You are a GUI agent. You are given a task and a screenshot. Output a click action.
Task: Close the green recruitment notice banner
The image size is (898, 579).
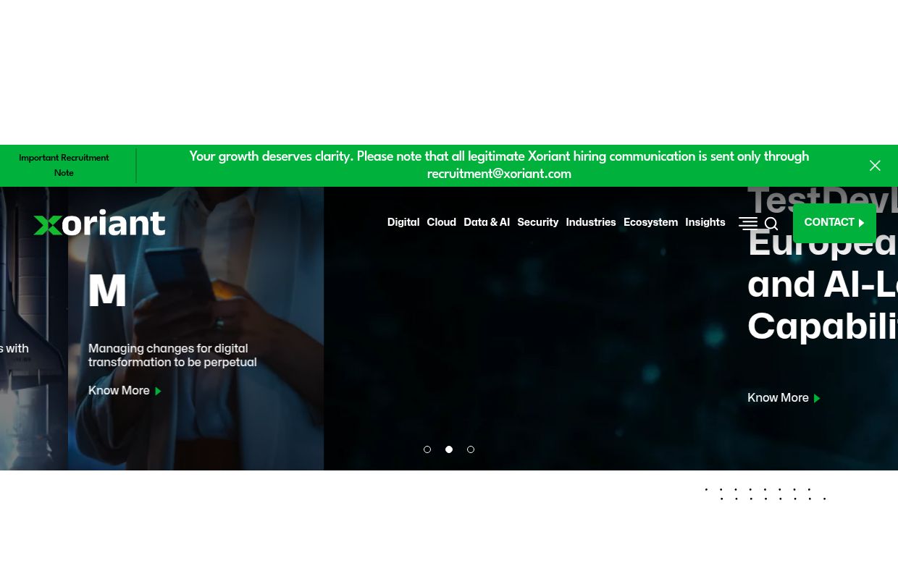pyautogui.click(x=875, y=166)
